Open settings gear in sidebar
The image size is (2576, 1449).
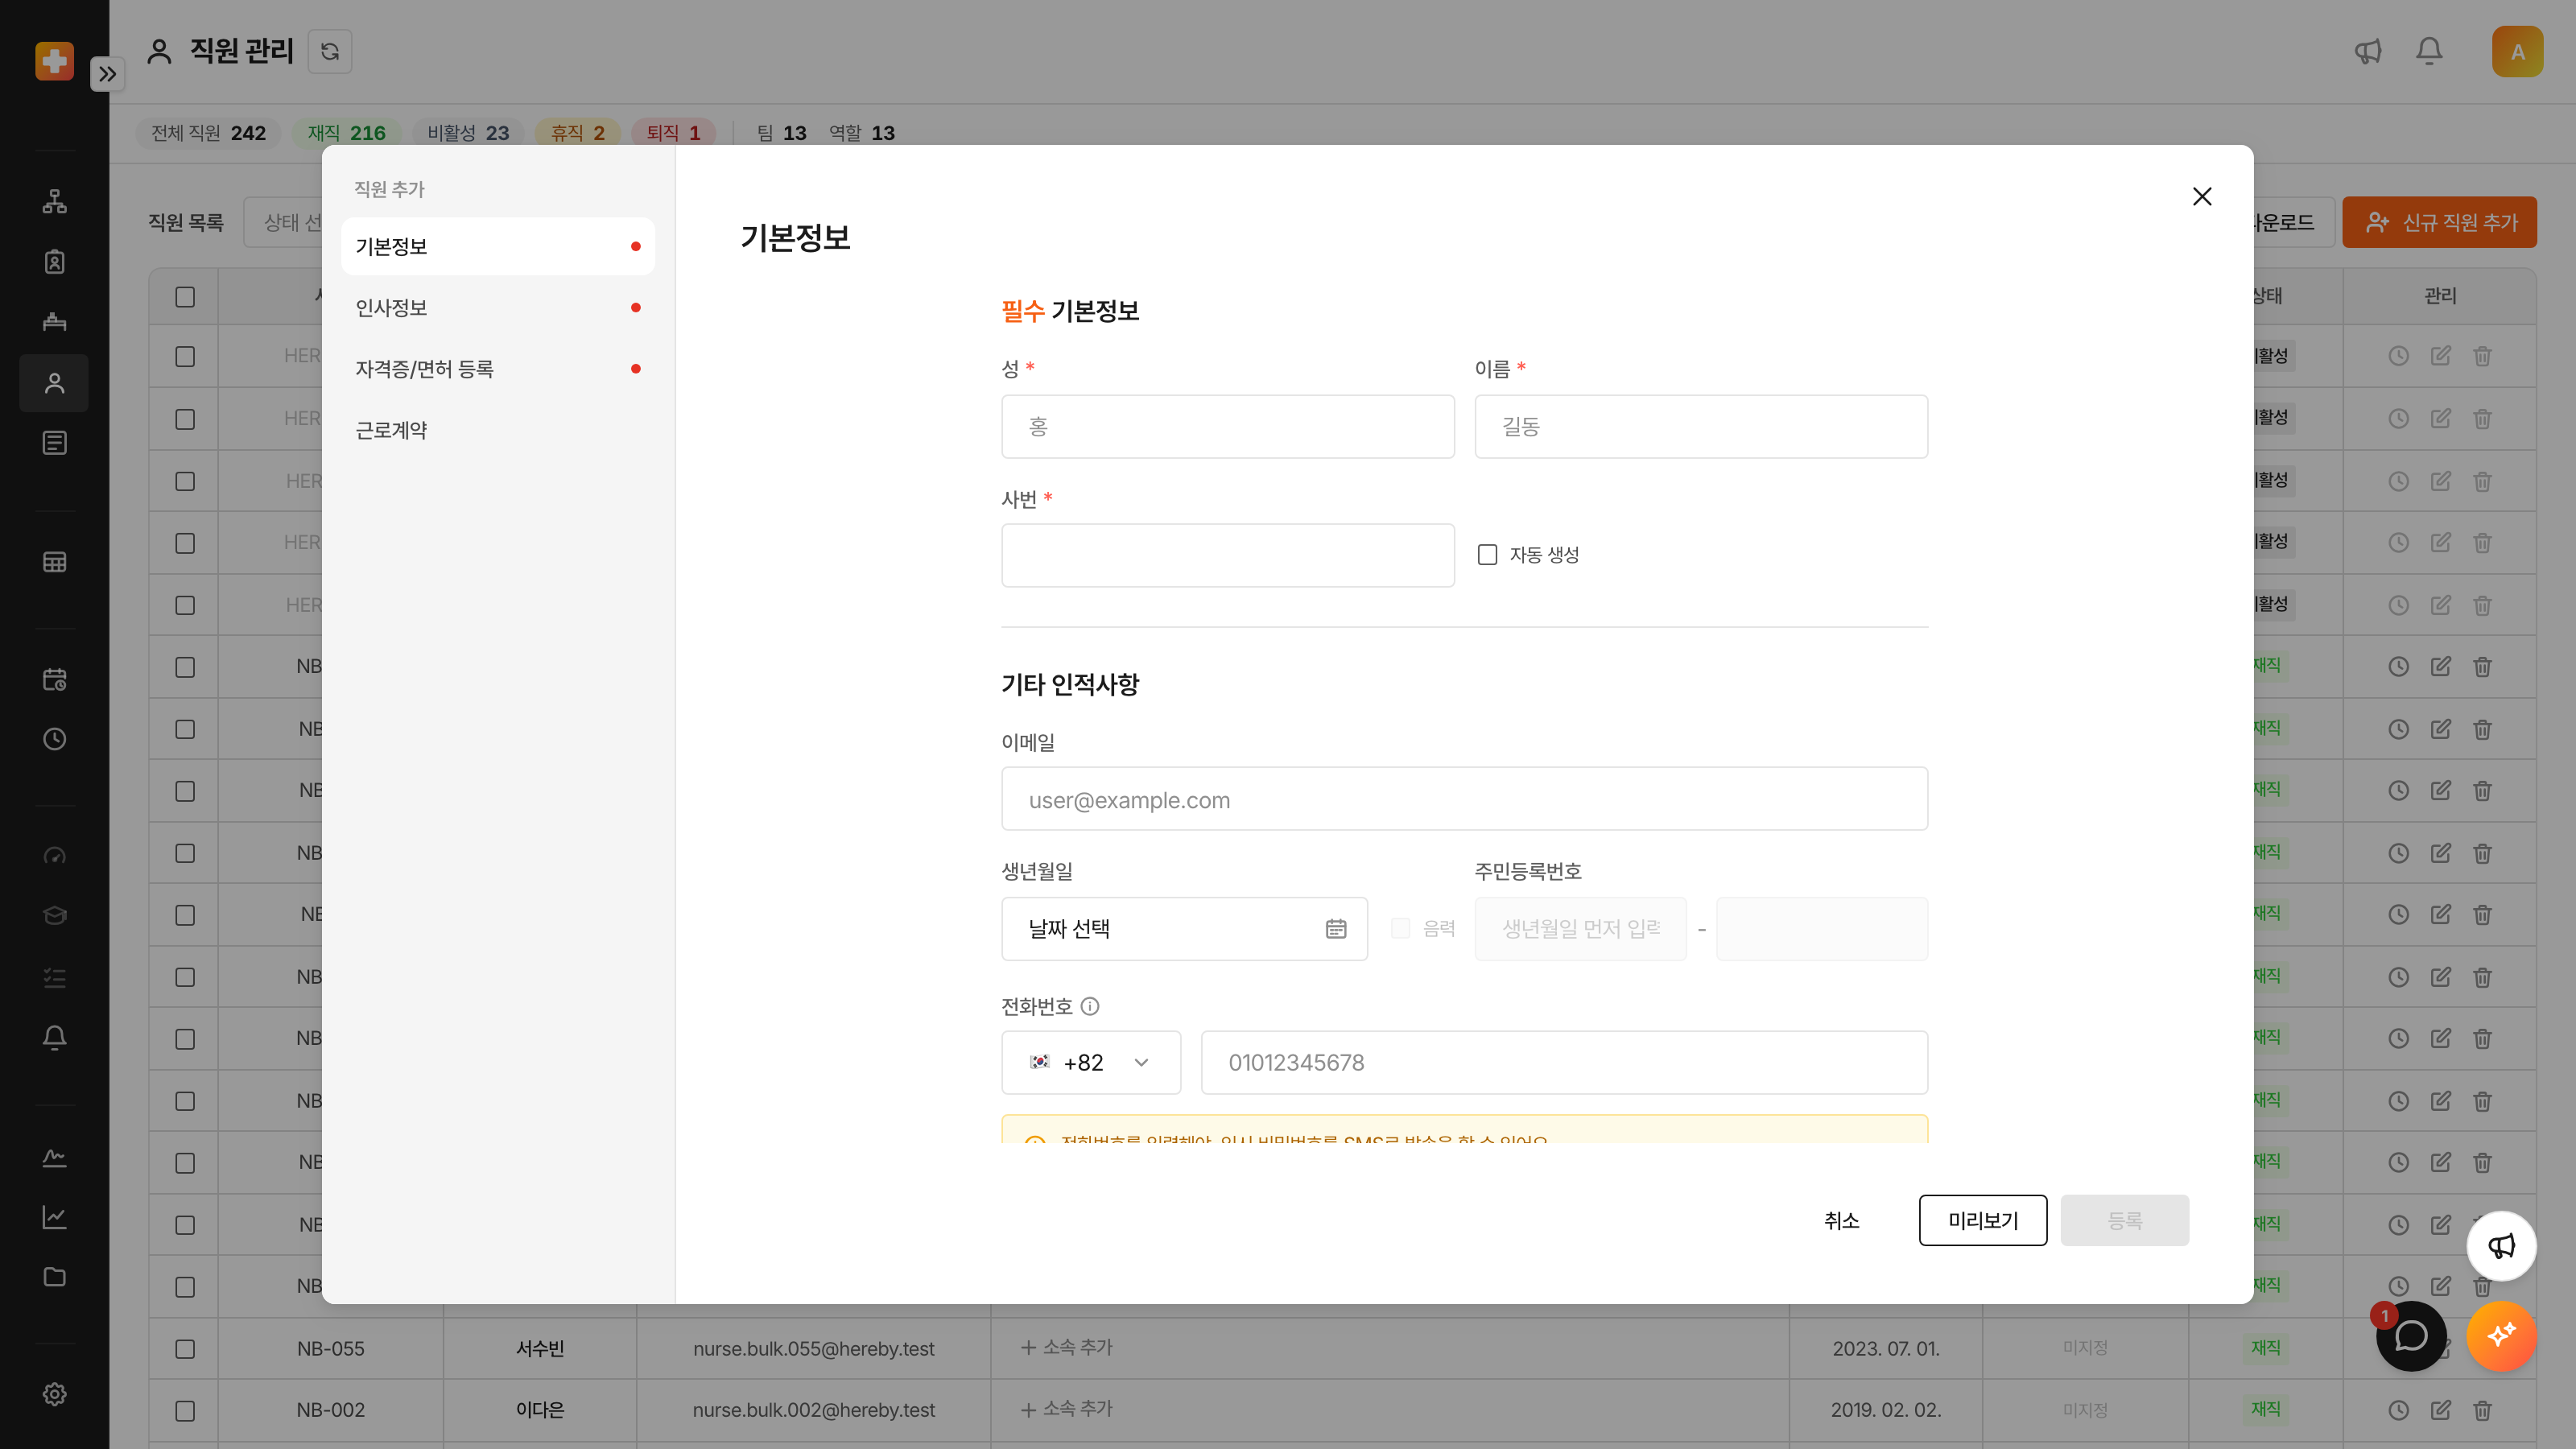54,1394
